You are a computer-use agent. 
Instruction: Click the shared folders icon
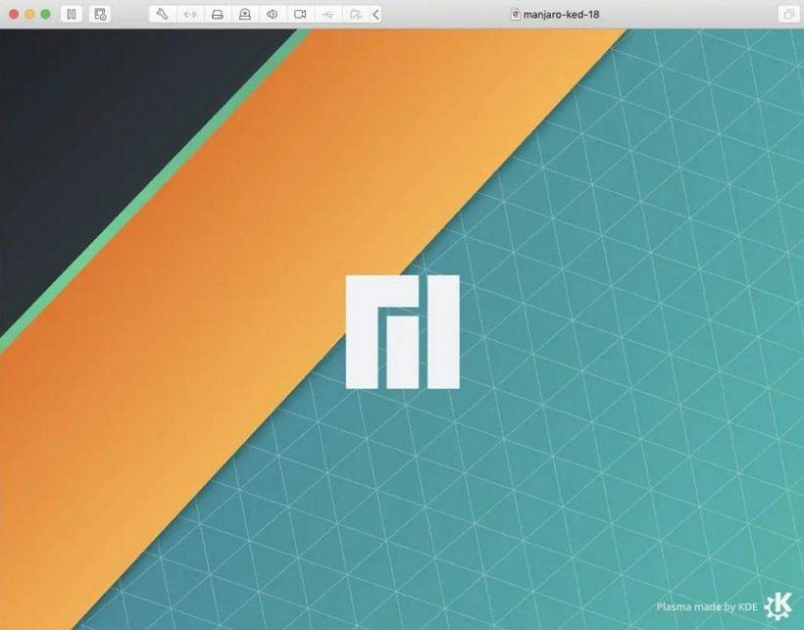tap(355, 15)
